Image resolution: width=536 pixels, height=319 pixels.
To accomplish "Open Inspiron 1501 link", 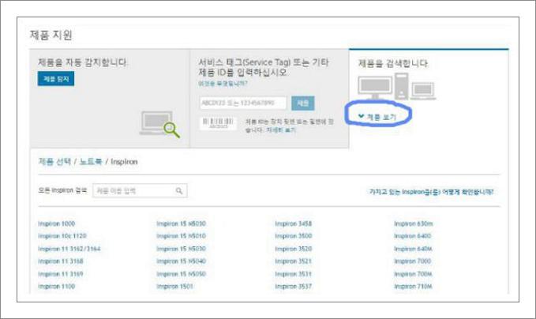I will (174, 286).
